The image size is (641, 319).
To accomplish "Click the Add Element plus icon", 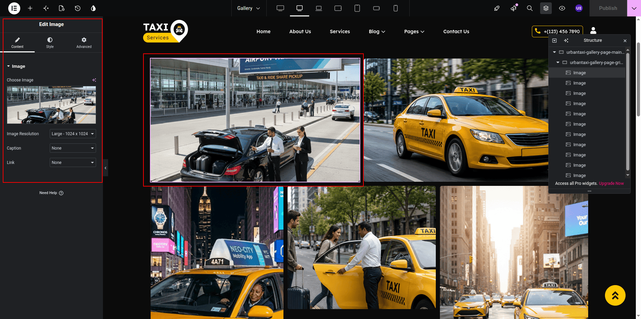I will 30,8.
